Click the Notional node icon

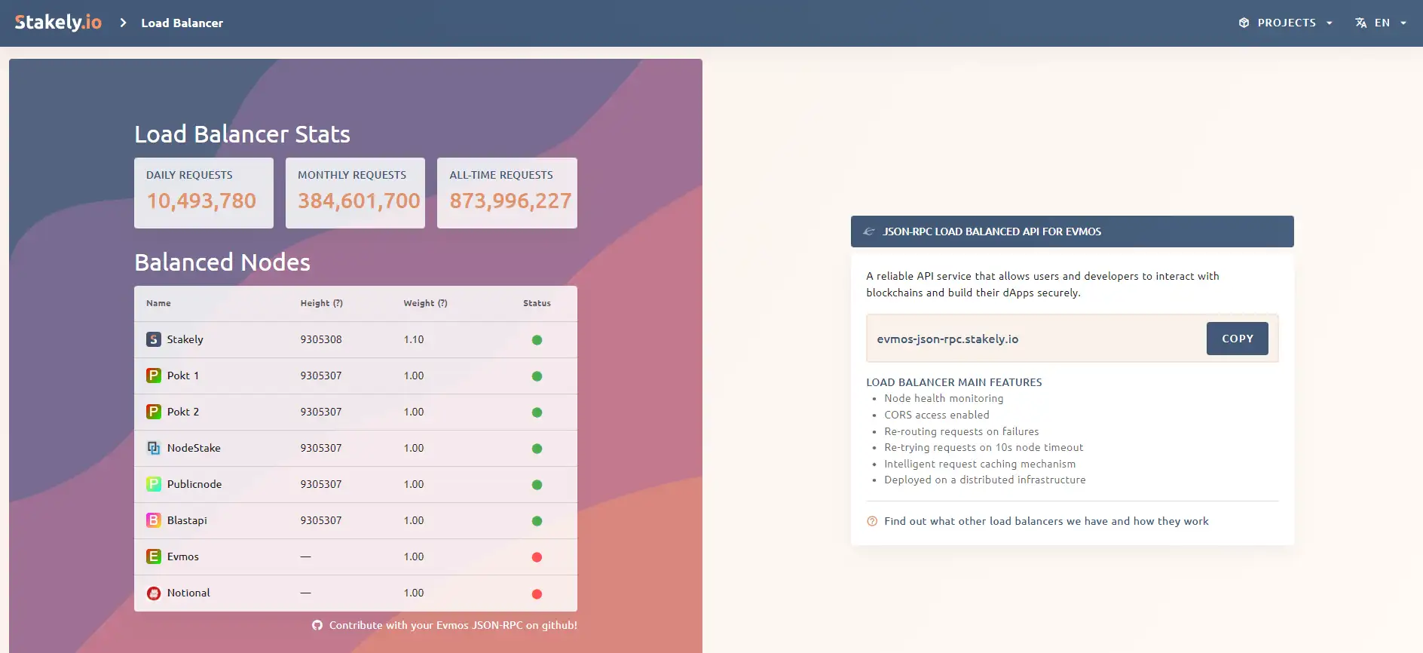[x=154, y=593]
